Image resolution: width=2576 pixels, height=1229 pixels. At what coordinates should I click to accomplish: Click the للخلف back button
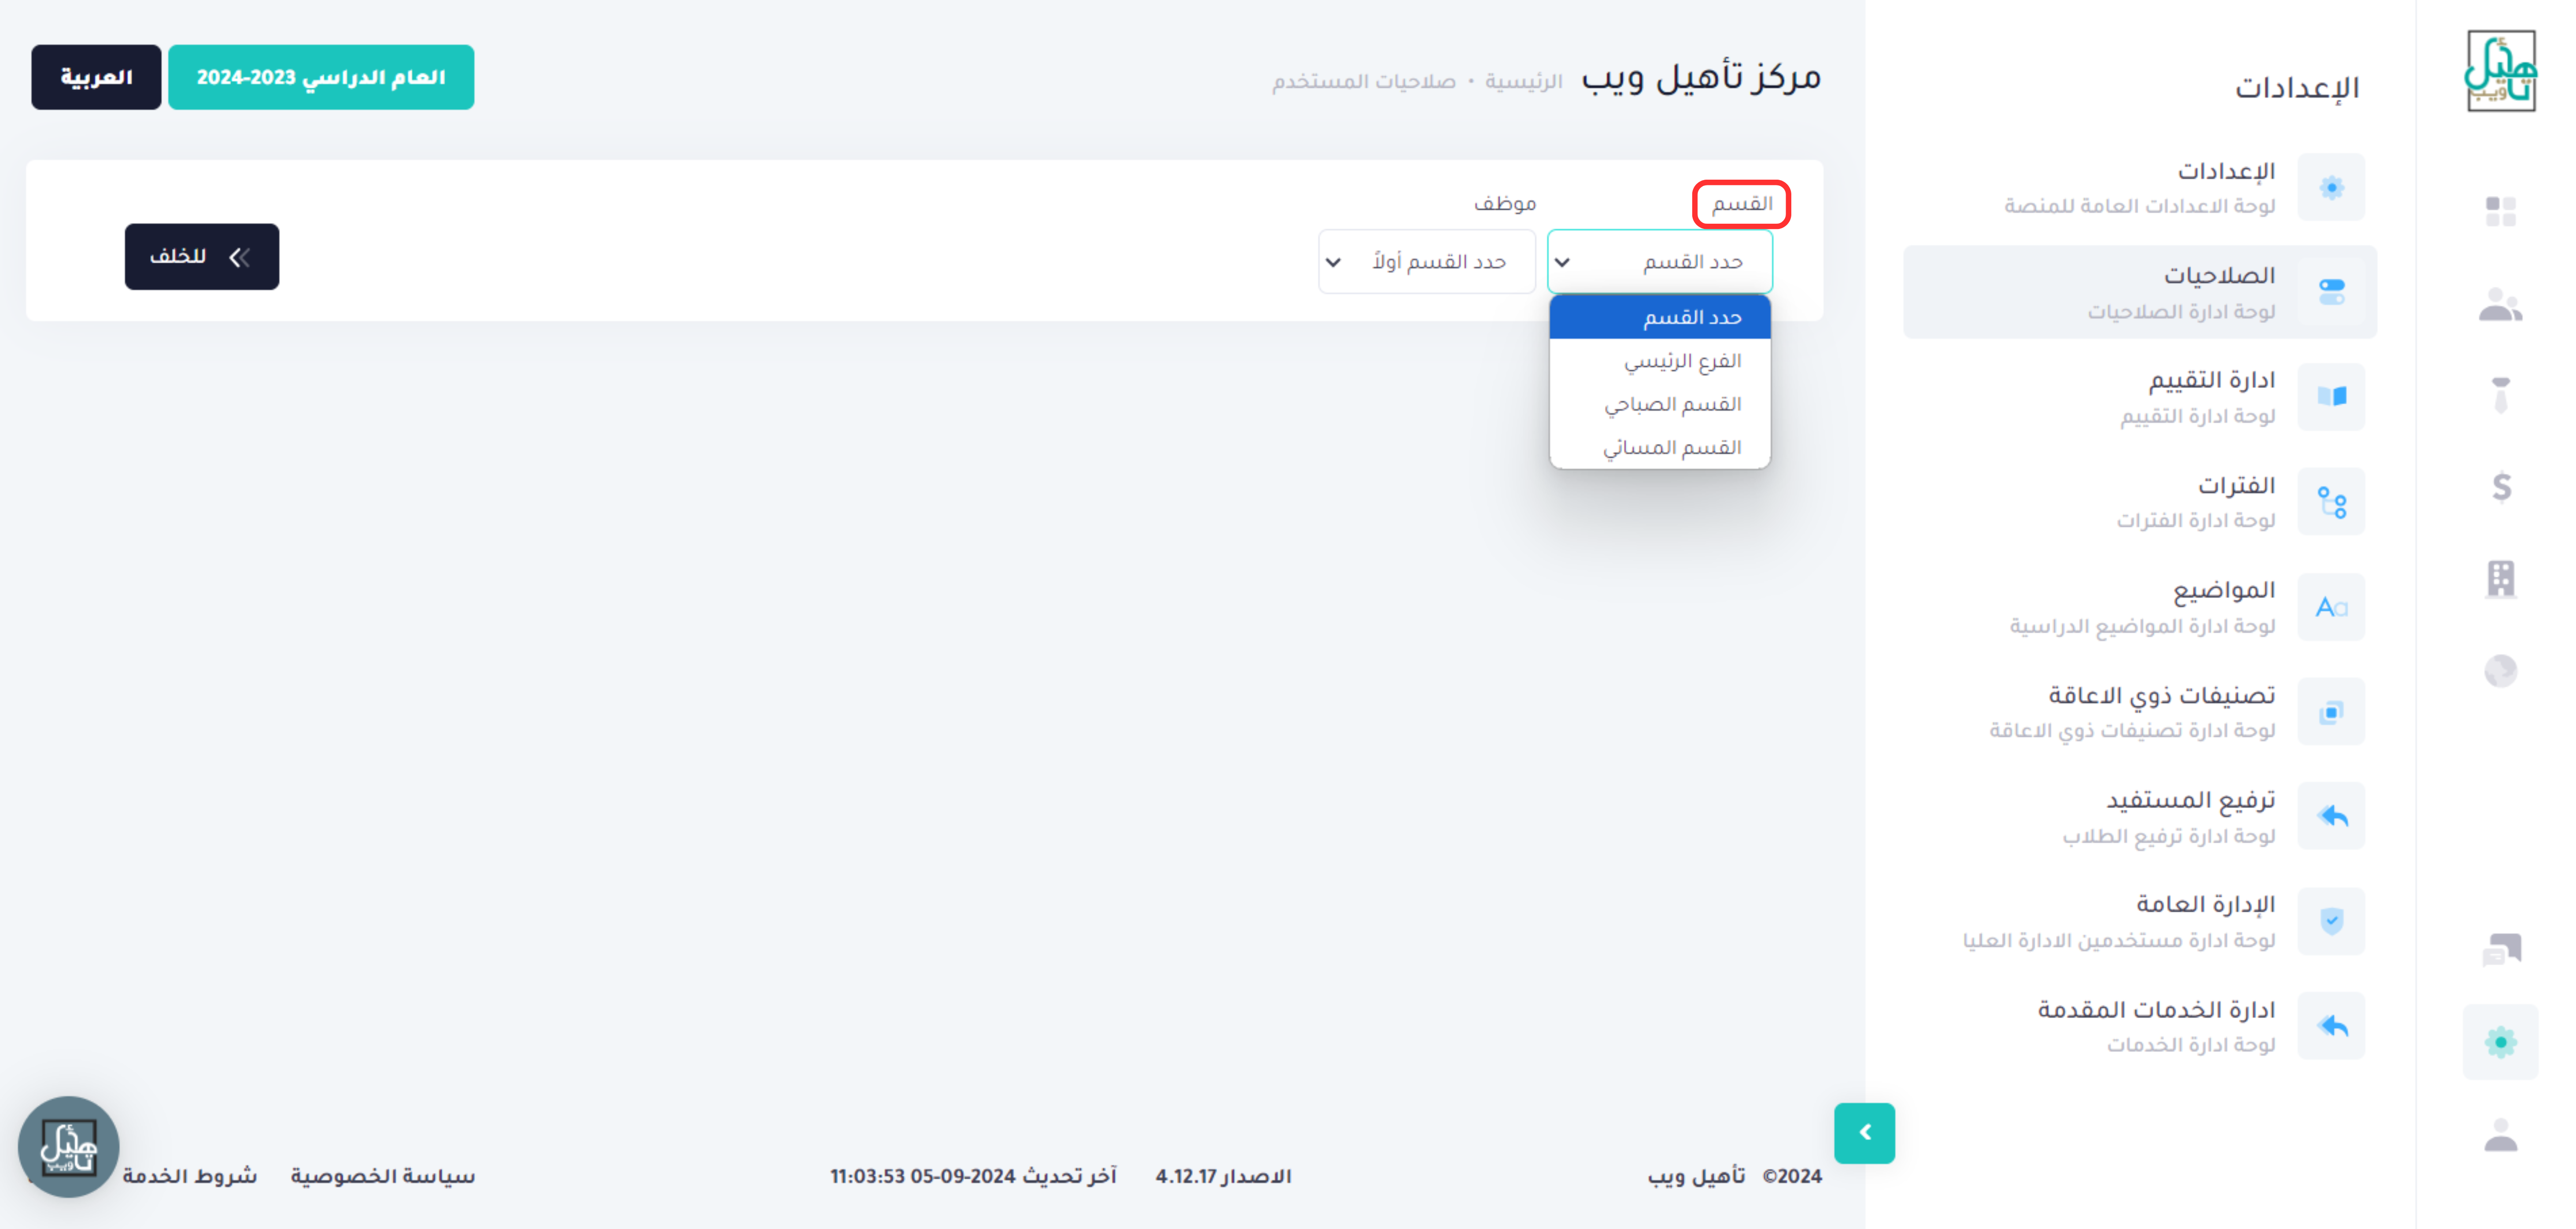click(x=202, y=257)
